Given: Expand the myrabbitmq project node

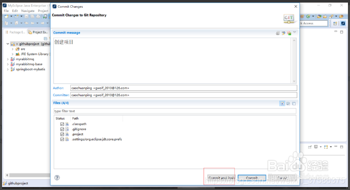Looking at the screenshot, I should point(8,59).
